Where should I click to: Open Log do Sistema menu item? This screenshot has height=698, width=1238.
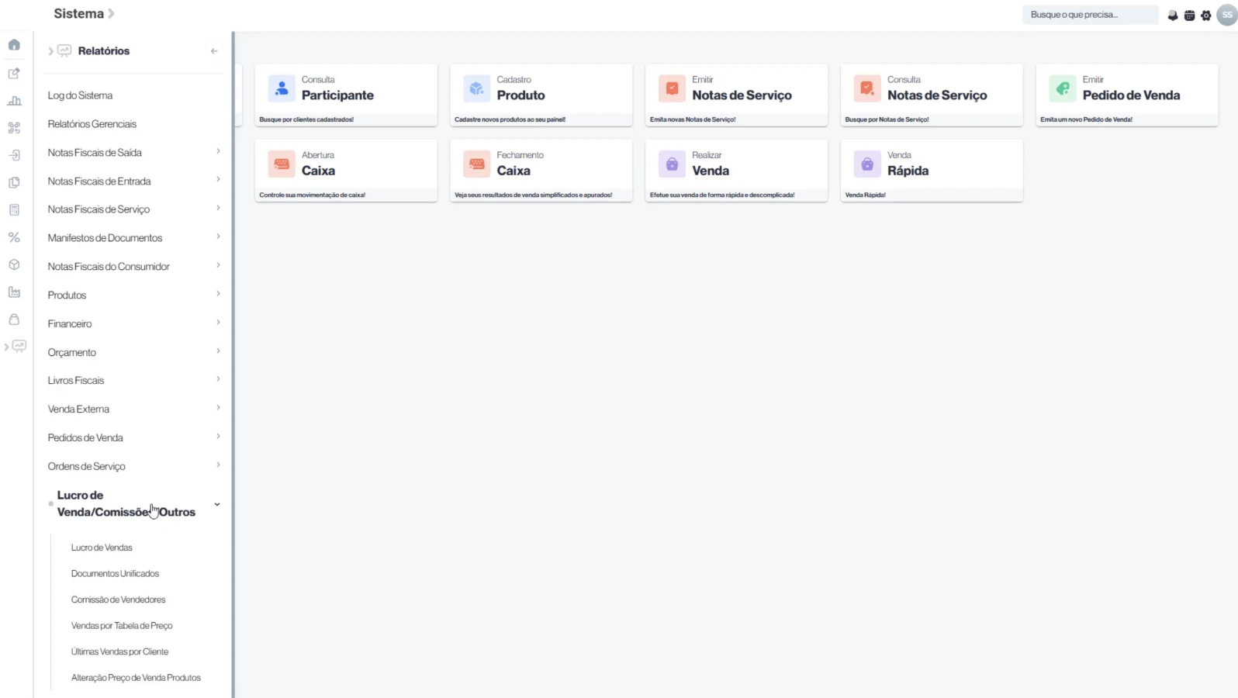click(80, 95)
